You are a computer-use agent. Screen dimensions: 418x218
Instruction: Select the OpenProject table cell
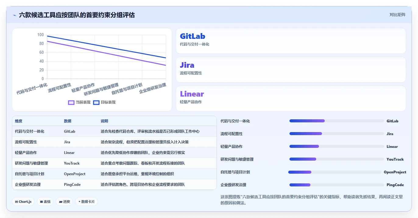[x=75, y=174]
